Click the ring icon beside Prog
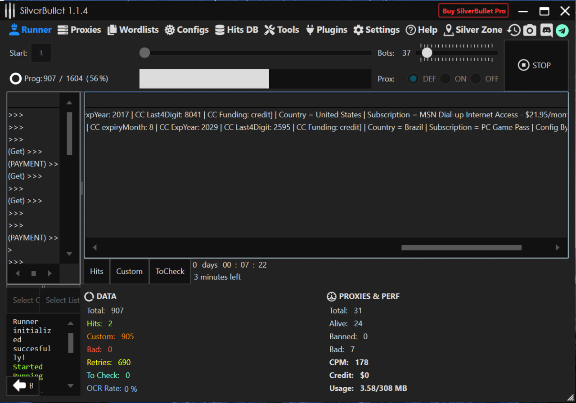The height and width of the screenshot is (403, 576). click(x=16, y=79)
